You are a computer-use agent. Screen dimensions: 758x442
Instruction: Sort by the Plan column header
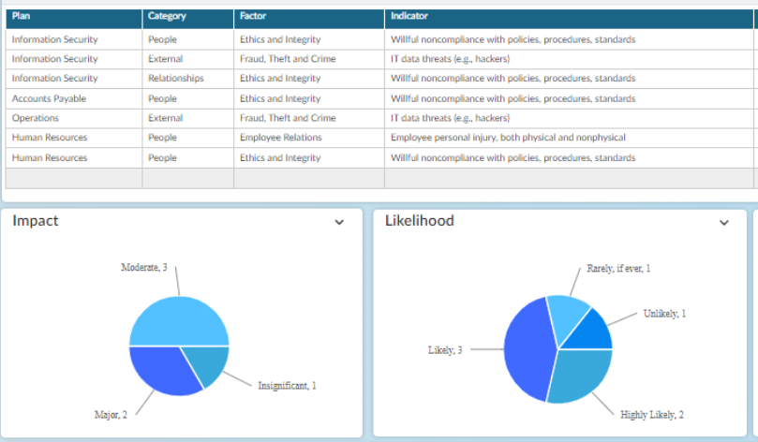click(73, 19)
